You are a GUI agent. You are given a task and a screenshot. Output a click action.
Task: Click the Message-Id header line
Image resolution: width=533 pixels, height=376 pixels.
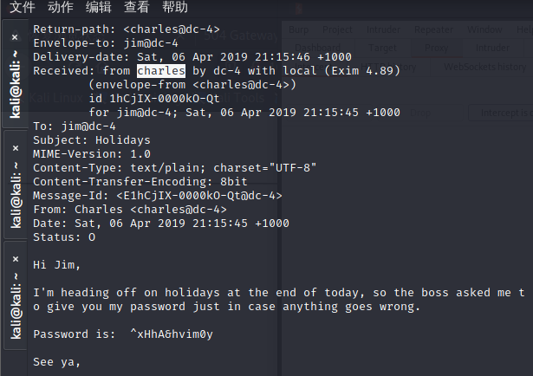[158, 195]
